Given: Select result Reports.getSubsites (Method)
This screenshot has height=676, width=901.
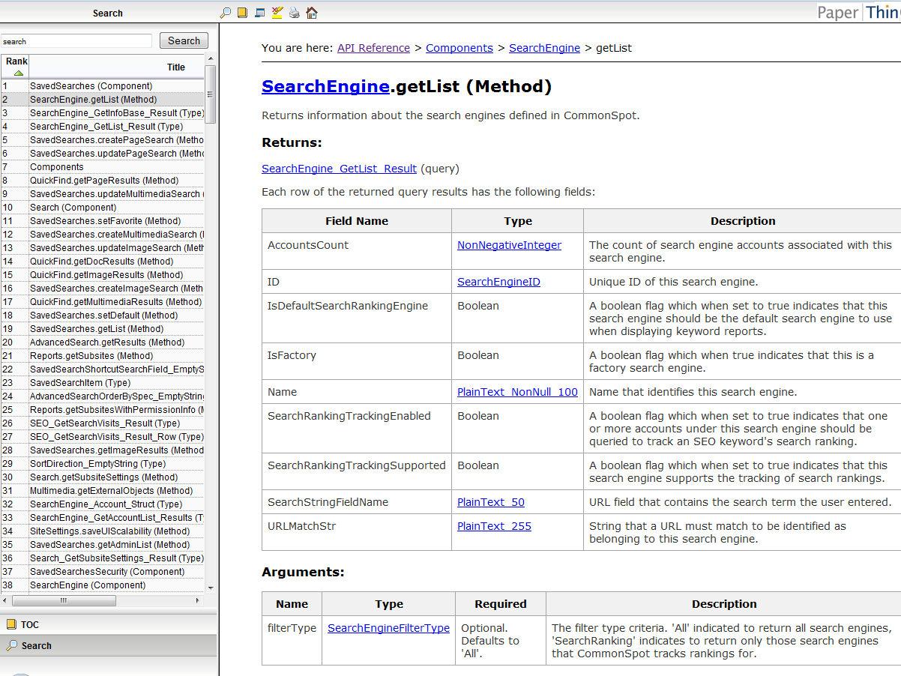Looking at the screenshot, I should click(x=102, y=356).
